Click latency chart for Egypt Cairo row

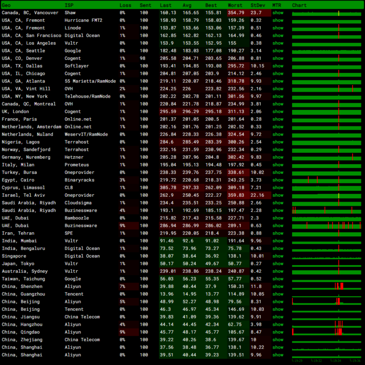326,180
